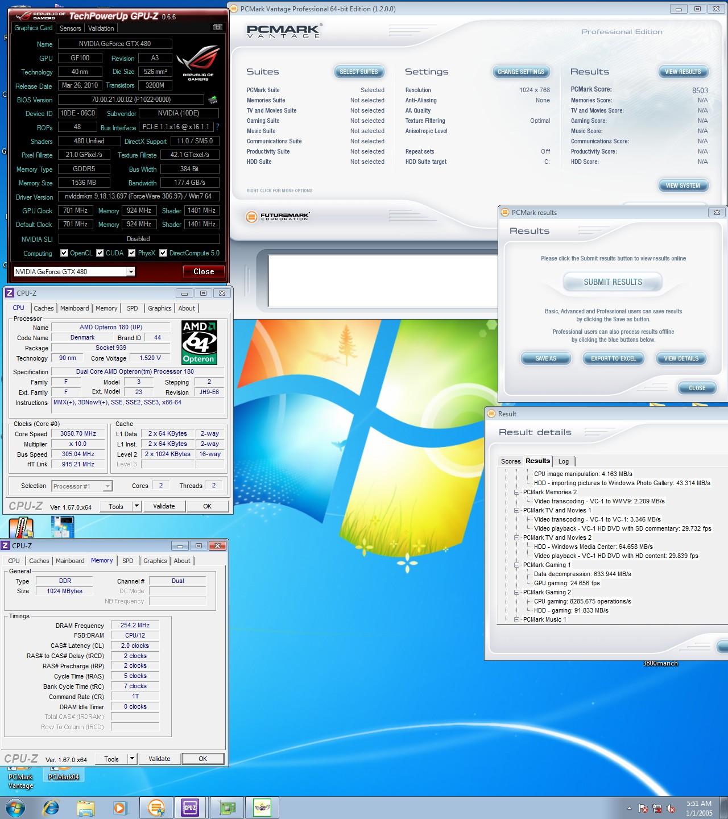
Task: Open SPD tab in CPU-Z memory window
Action: [128, 561]
